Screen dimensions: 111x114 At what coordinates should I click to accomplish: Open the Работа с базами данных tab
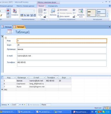pos(25,6)
